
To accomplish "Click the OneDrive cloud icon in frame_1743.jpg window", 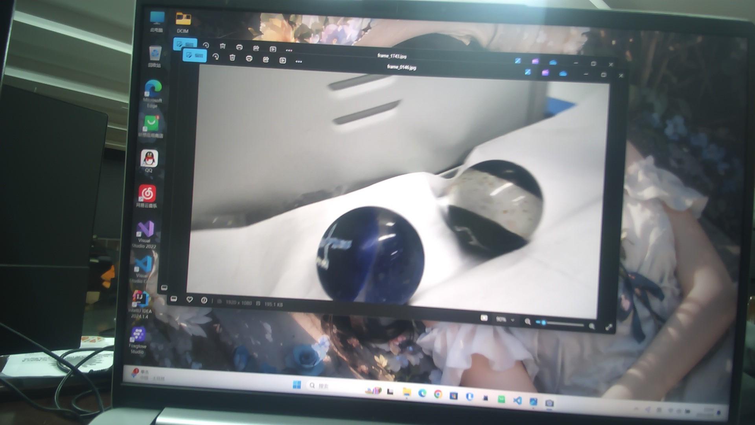I will (x=553, y=63).
